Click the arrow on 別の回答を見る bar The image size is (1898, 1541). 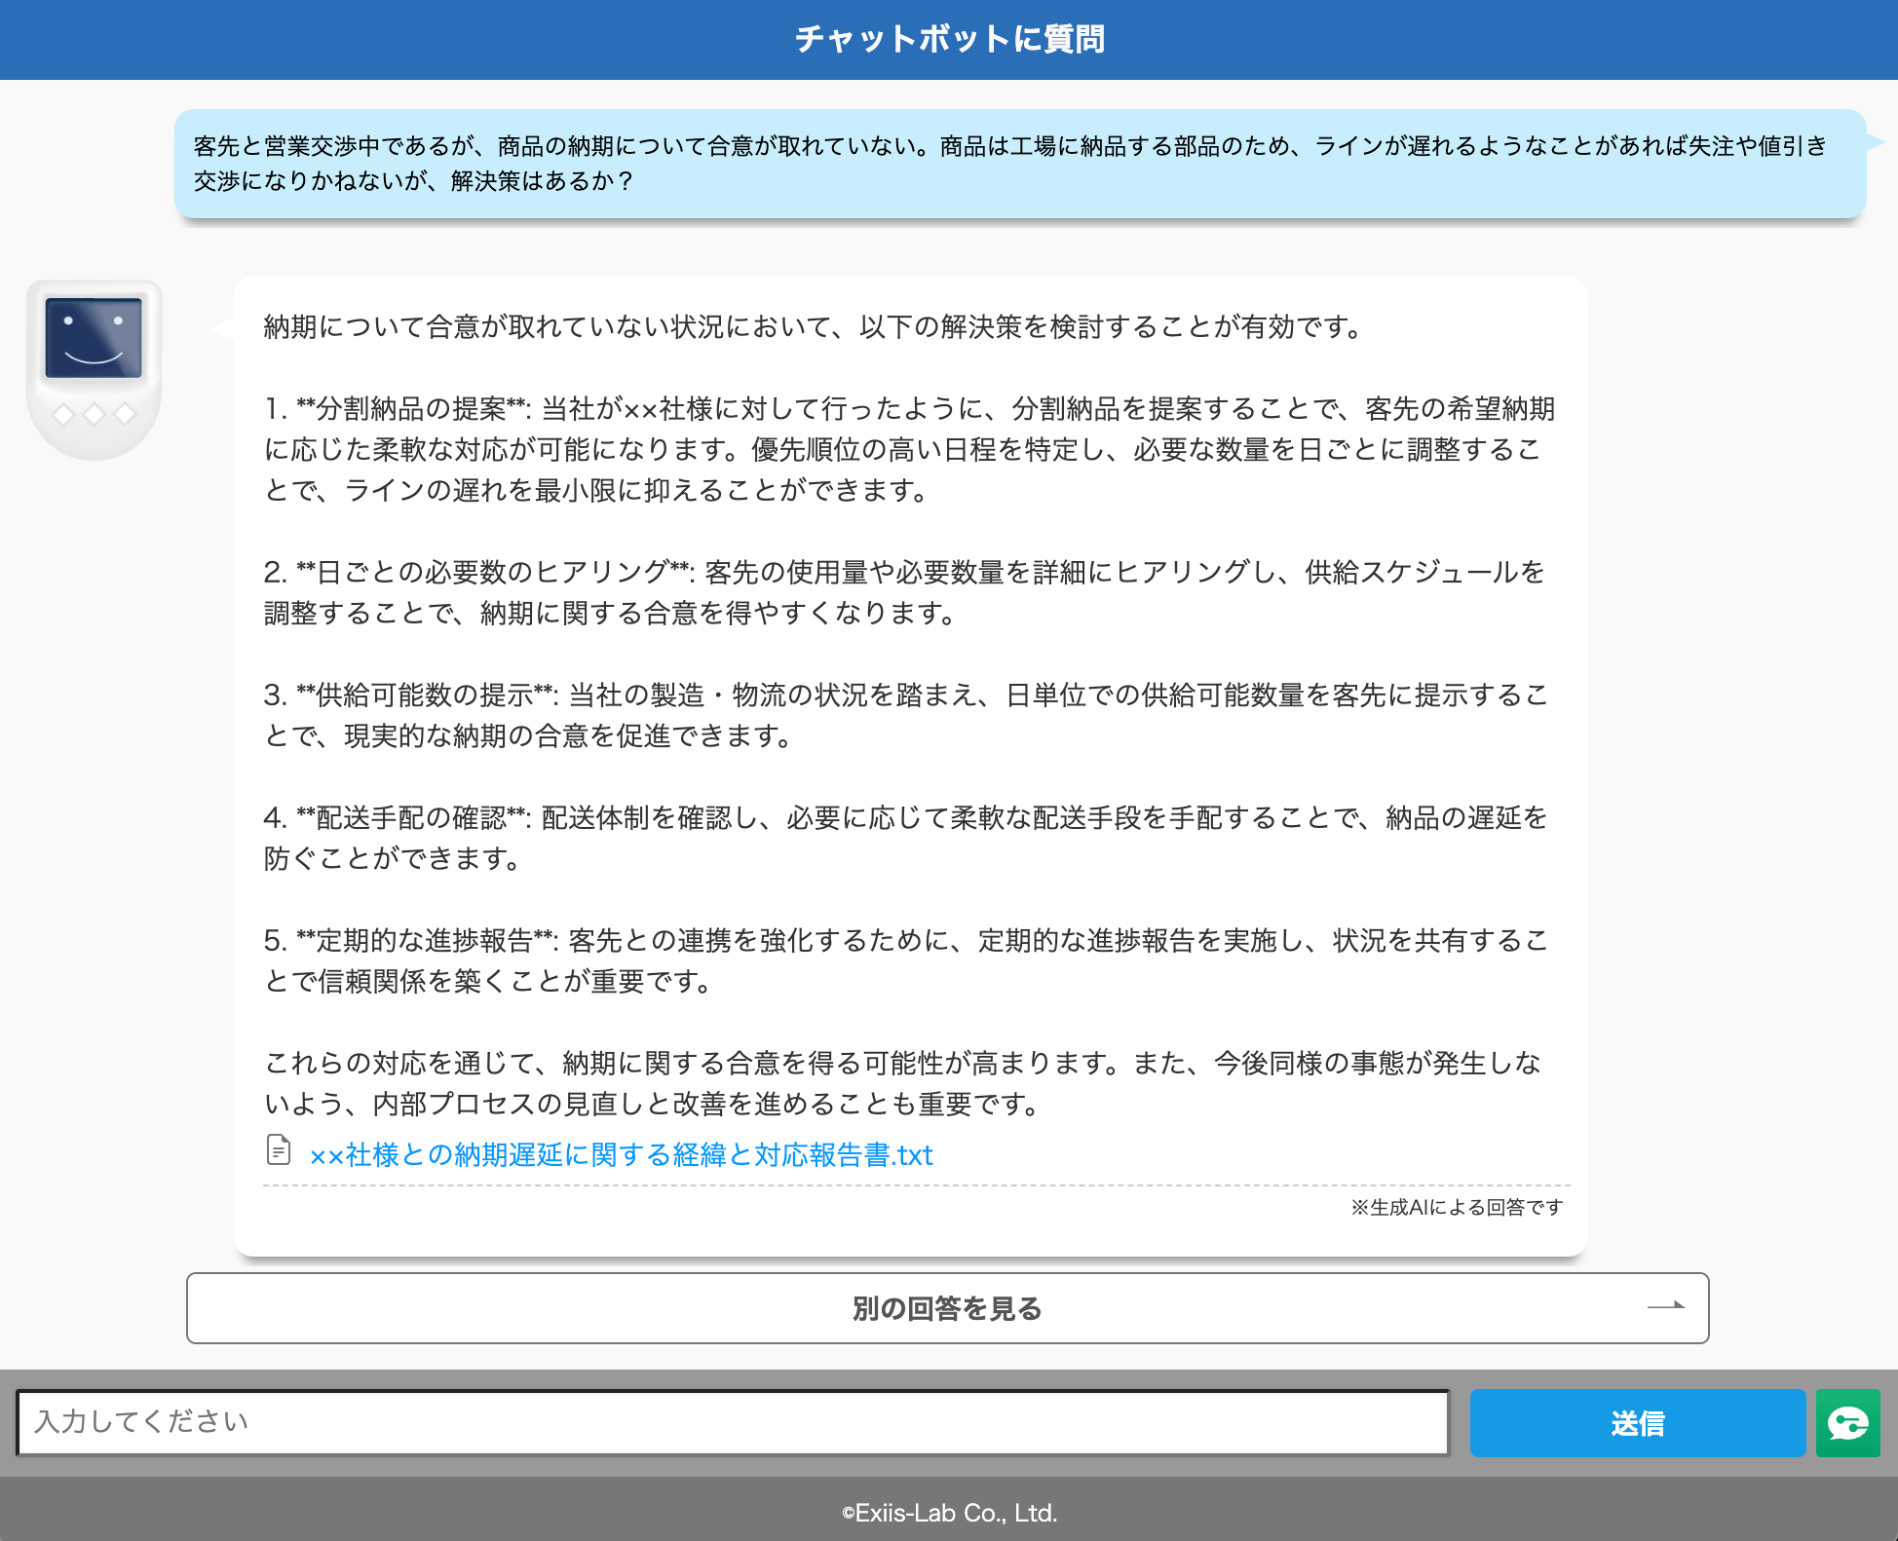tap(1665, 1306)
